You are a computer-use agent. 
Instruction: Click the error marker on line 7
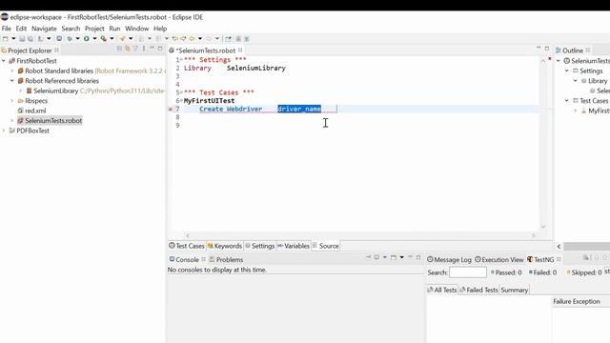click(x=170, y=109)
